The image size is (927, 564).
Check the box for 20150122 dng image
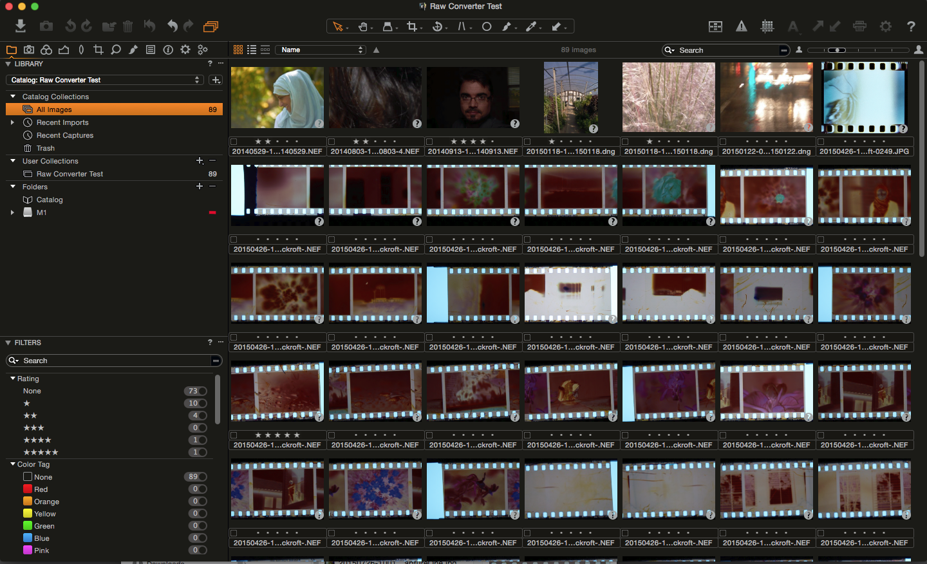723,142
